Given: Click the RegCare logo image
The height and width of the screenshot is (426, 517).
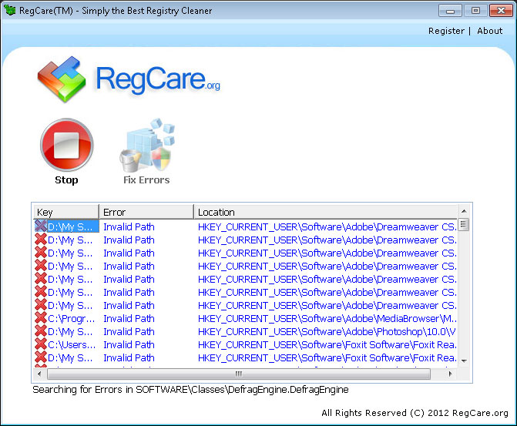Looking at the screenshot, I should 129,79.
